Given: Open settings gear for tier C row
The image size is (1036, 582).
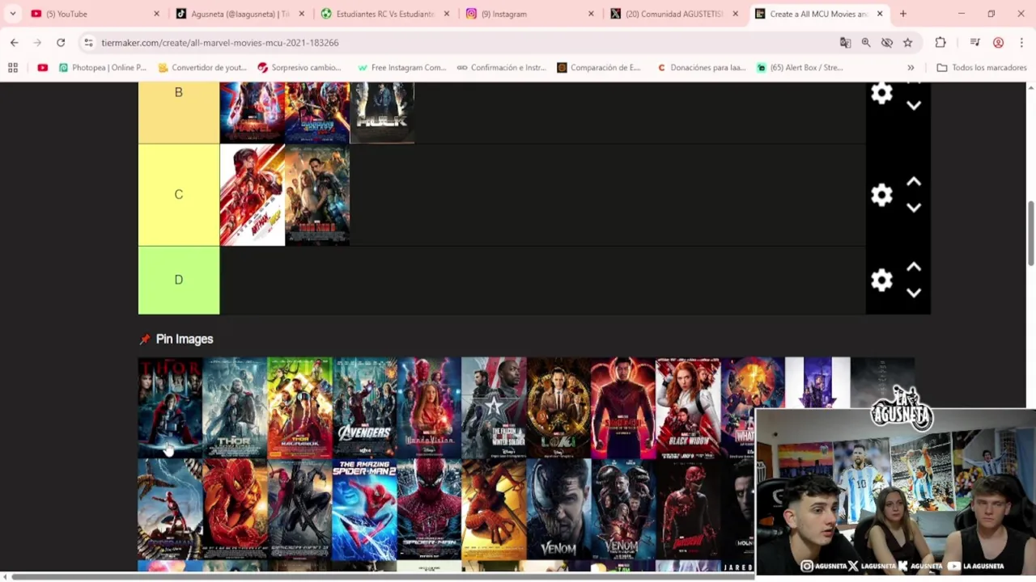Looking at the screenshot, I should 881,195.
